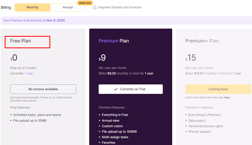Click the $9 Premium price
This screenshot has height=145, width=252.
(103, 58)
